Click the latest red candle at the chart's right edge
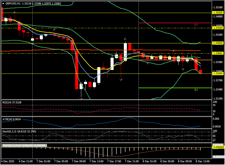The height and width of the screenshot is (165, 225). pos(200,72)
